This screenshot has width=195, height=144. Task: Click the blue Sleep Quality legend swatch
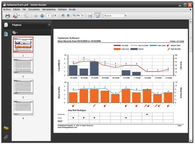[x=153, y=45]
